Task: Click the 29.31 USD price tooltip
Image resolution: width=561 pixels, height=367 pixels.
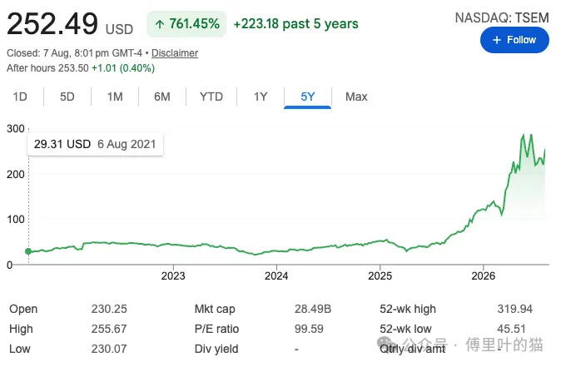Action: (95, 144)
